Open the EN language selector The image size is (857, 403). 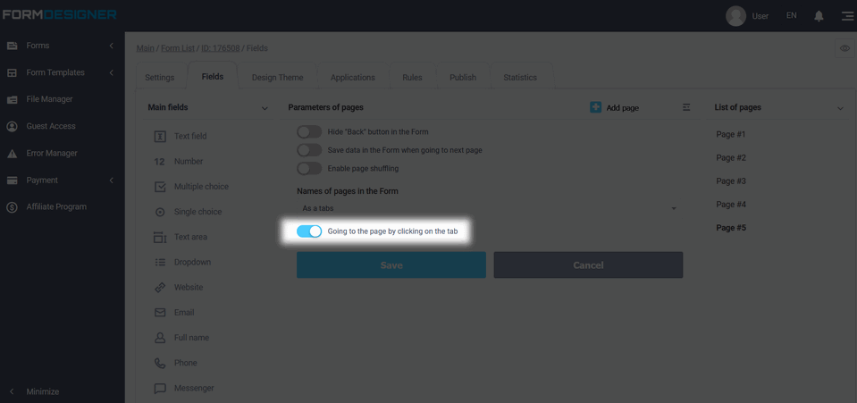pyautogui.click(x=792, y=15)
